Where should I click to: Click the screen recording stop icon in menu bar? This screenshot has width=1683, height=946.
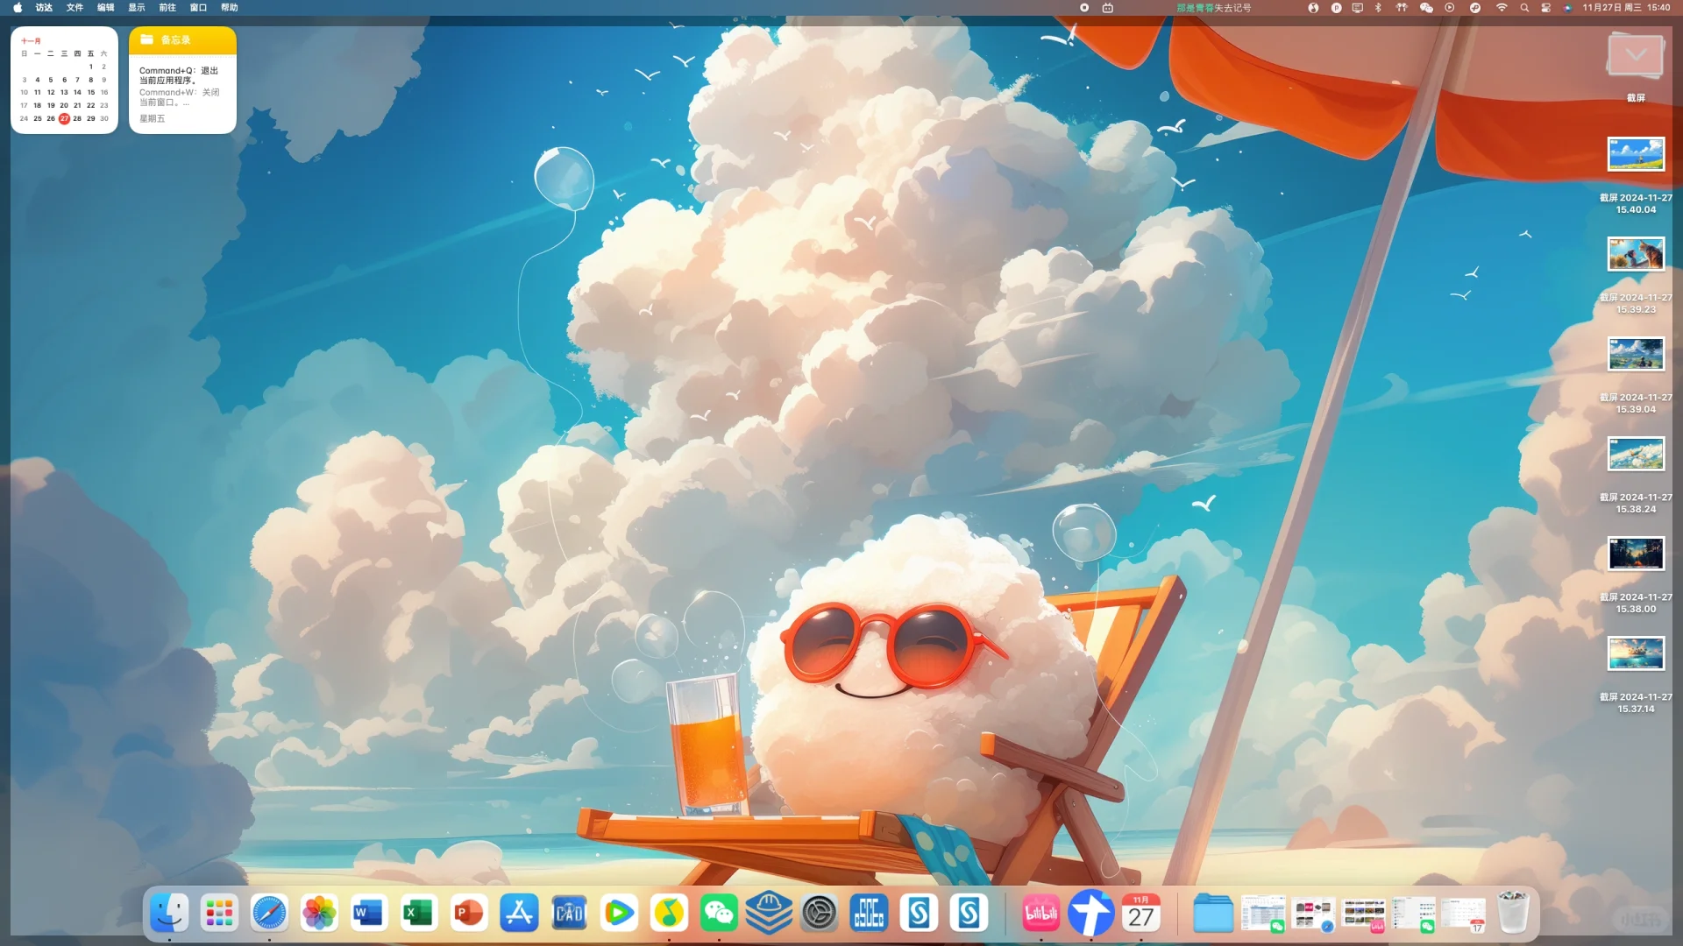[x=1084, y=8]
